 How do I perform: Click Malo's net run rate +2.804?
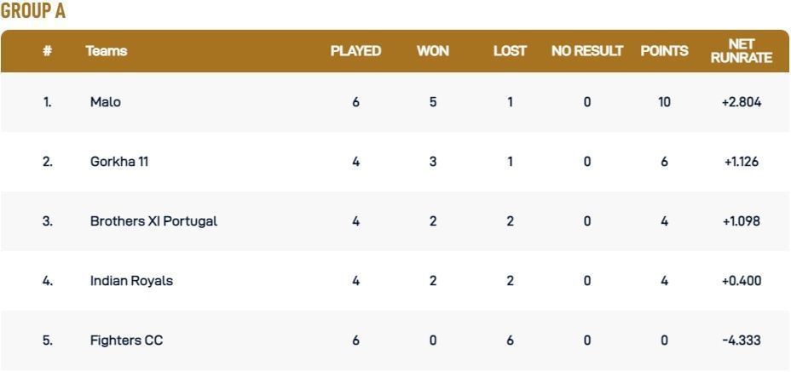(x=741, y=102)
